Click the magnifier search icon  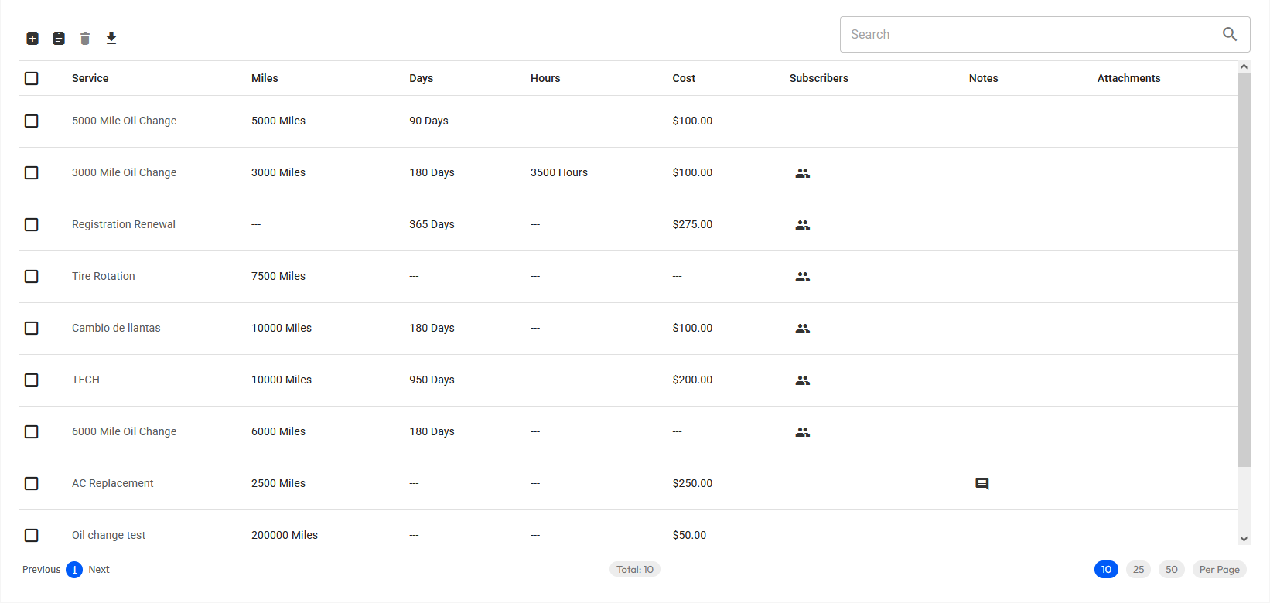pyautogui.click(x=1230, y=34)
